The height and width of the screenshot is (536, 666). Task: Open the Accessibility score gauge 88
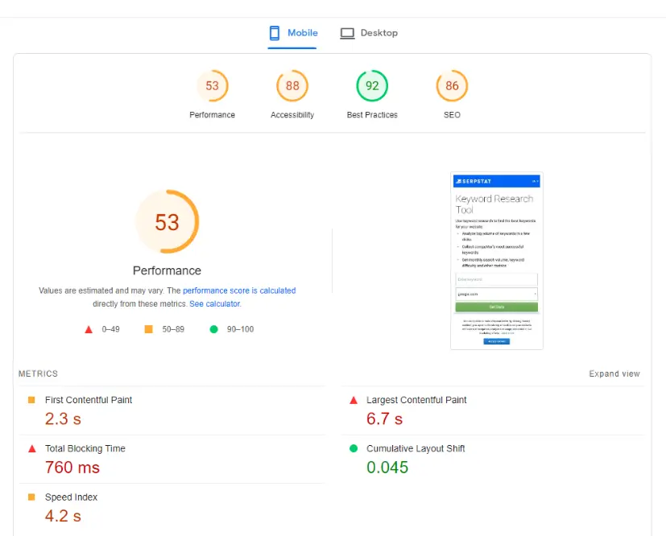[292, 86]
